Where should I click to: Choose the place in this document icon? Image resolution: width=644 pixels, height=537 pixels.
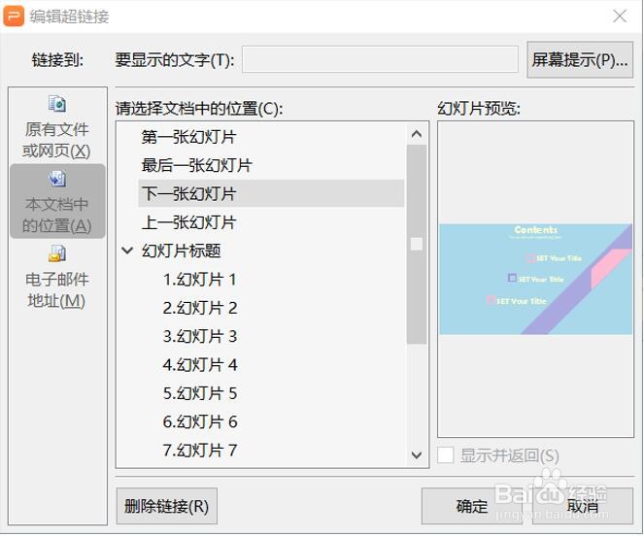point(57,179)
